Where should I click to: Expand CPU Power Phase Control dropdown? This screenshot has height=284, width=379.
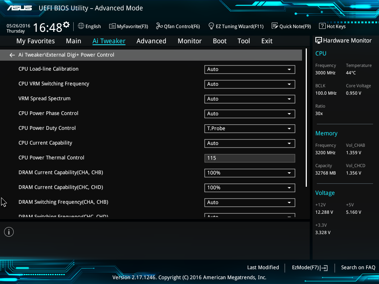[250, 114]
